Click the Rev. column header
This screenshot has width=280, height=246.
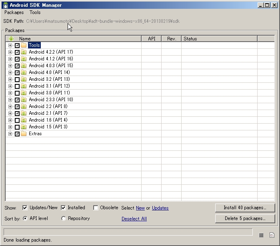[x=172, y=38]
